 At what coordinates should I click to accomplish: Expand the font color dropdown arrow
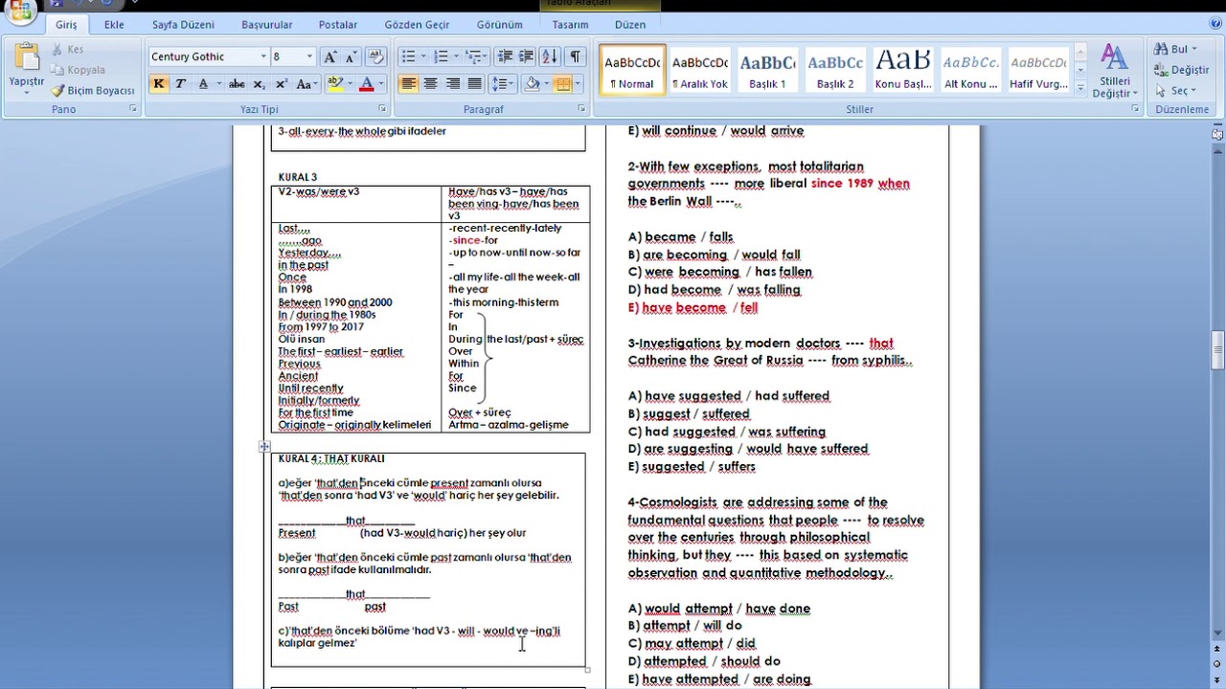pyautogui.click(x=379, y=84)
